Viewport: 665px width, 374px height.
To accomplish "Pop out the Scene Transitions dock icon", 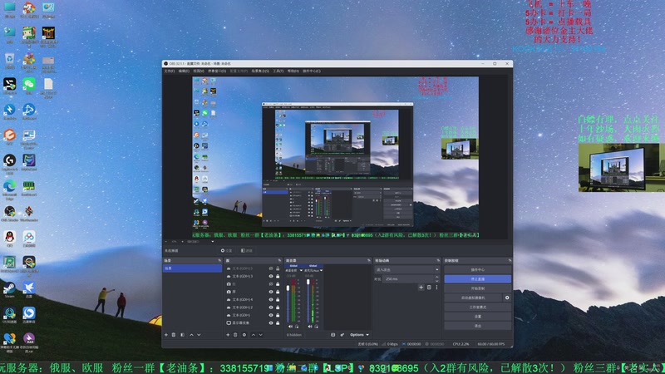I will point(438,260).
